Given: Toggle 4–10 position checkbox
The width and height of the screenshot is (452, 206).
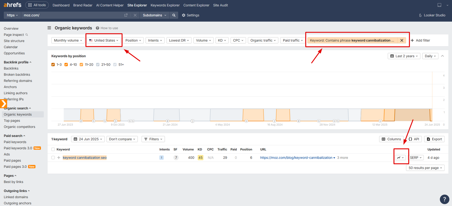Looking at the screenshot, I should pyautogui.click(x=66, y=65).
